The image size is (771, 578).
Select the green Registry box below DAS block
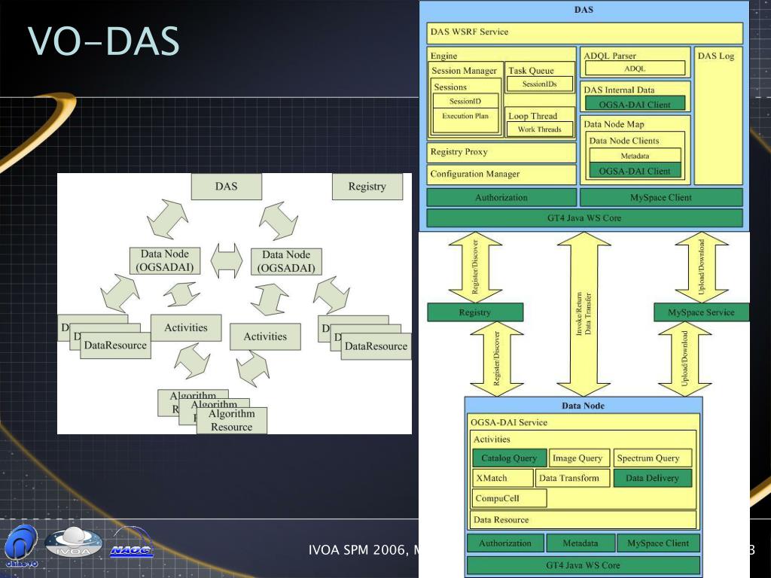[x=475, y=312]
